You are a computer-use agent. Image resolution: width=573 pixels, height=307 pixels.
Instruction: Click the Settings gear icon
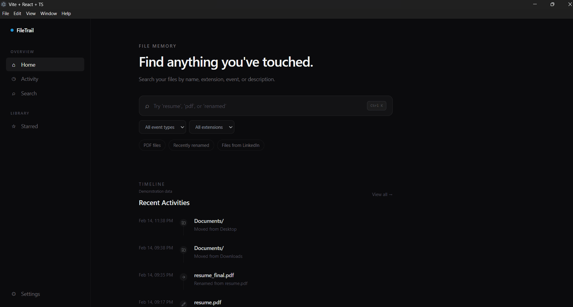[x=14, y=294]
